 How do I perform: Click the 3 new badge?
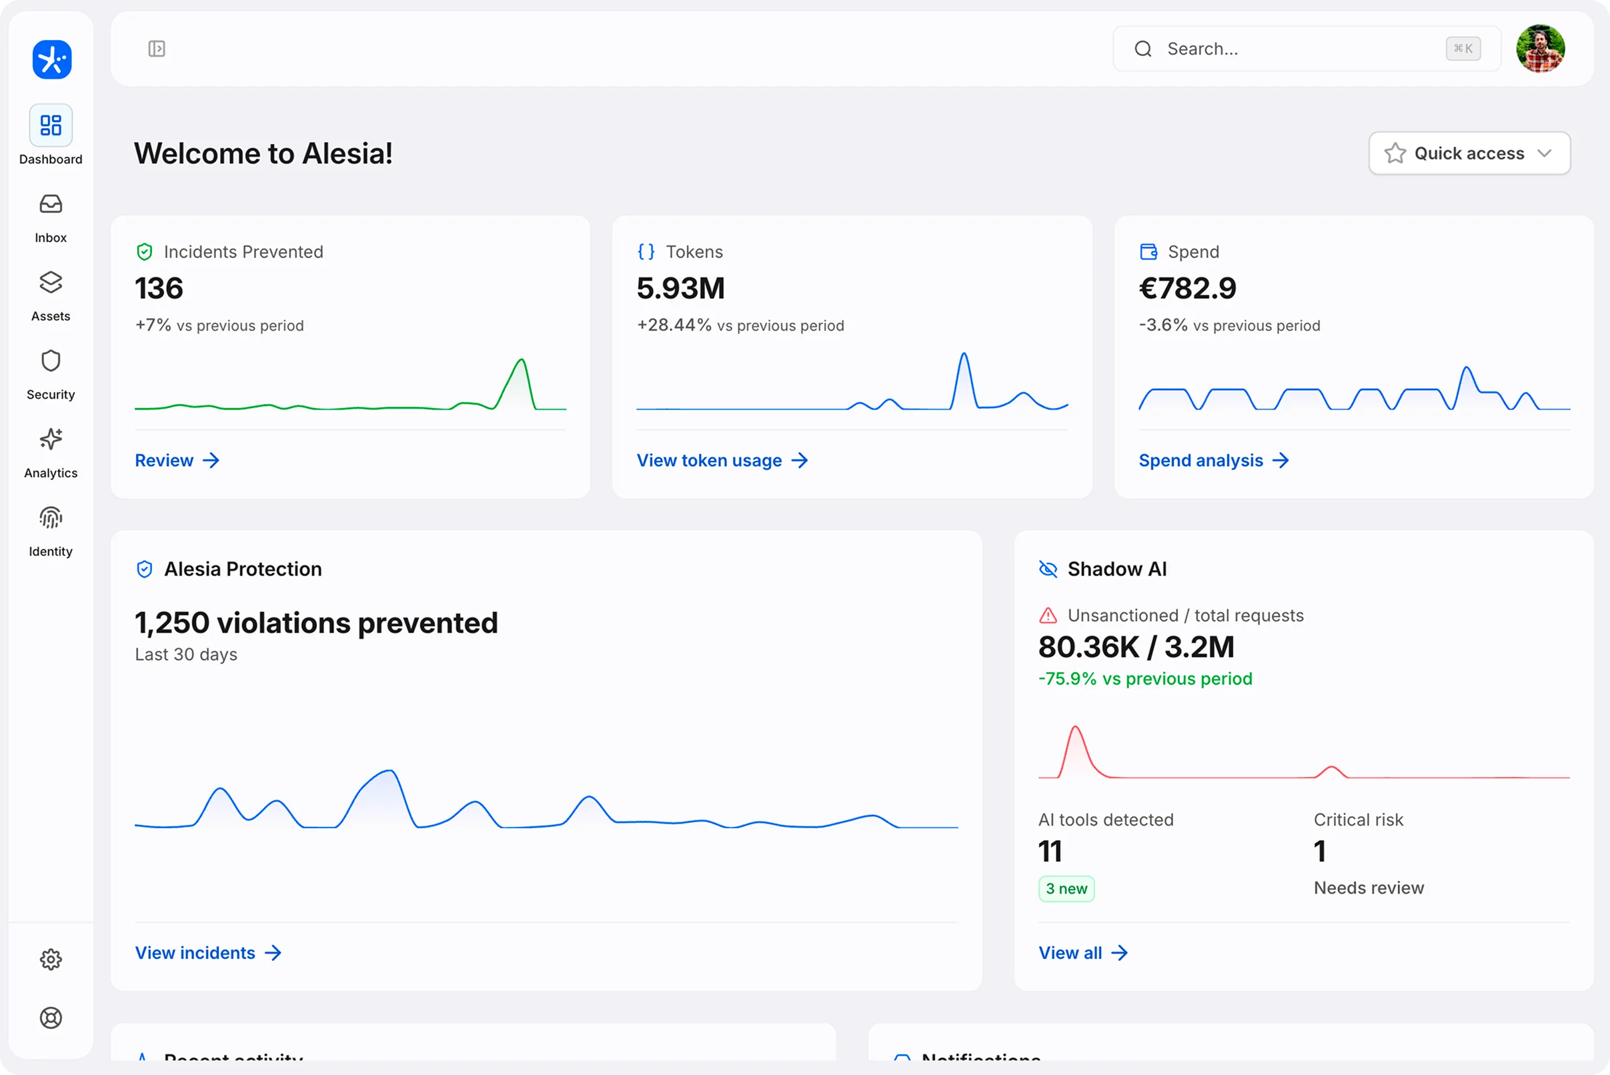[1066, 888]
